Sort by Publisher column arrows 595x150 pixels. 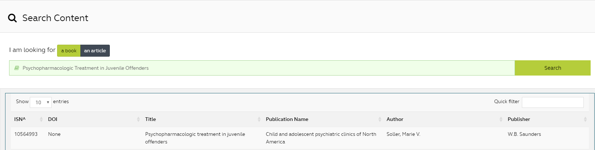click(x=585, y=119)
